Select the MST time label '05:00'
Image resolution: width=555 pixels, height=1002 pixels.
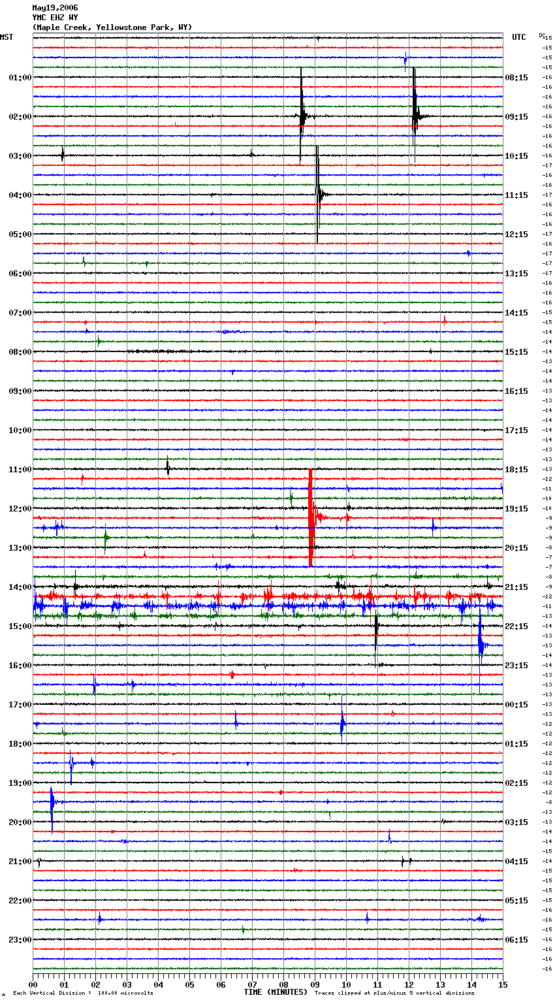(x=20, y=234)
